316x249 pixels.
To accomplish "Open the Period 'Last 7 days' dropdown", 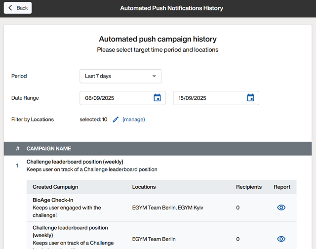I will click(120, 76).
